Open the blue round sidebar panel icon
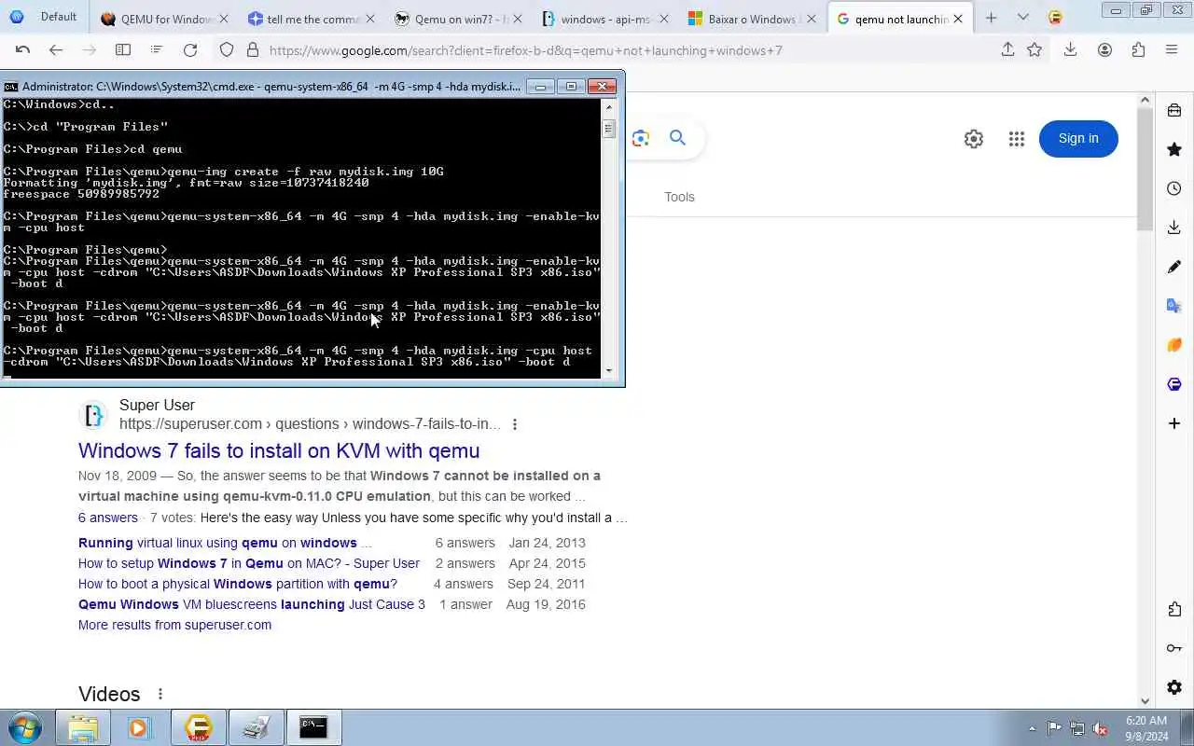 [x=1174, y=384]
